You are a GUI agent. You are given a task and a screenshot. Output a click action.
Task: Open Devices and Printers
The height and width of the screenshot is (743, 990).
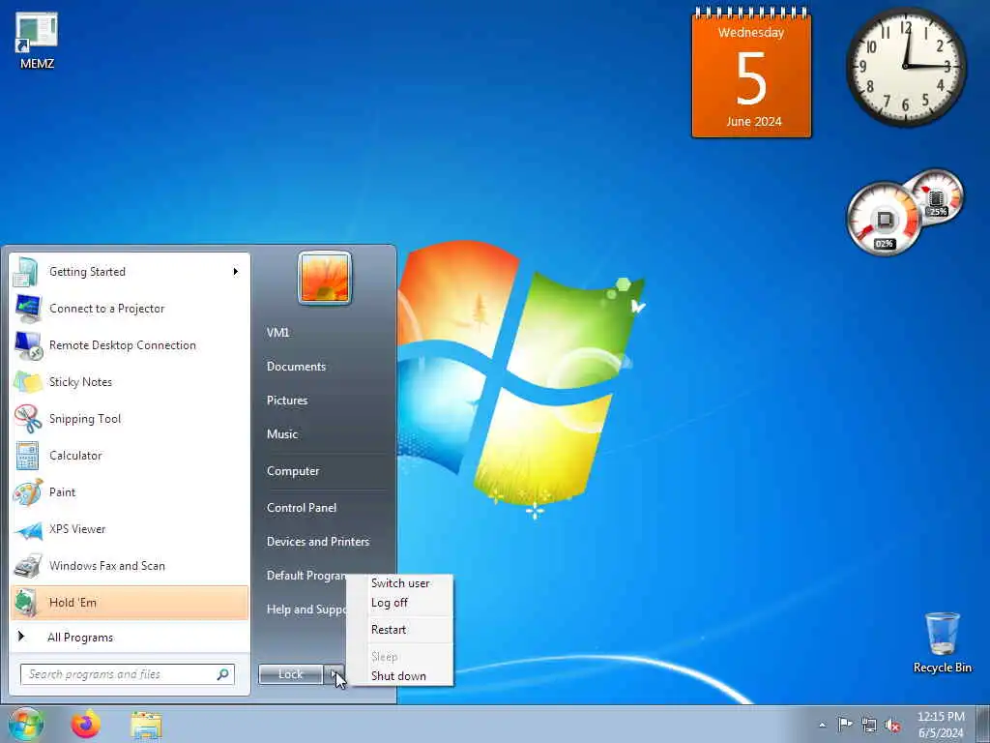click(x=318, y=542)
